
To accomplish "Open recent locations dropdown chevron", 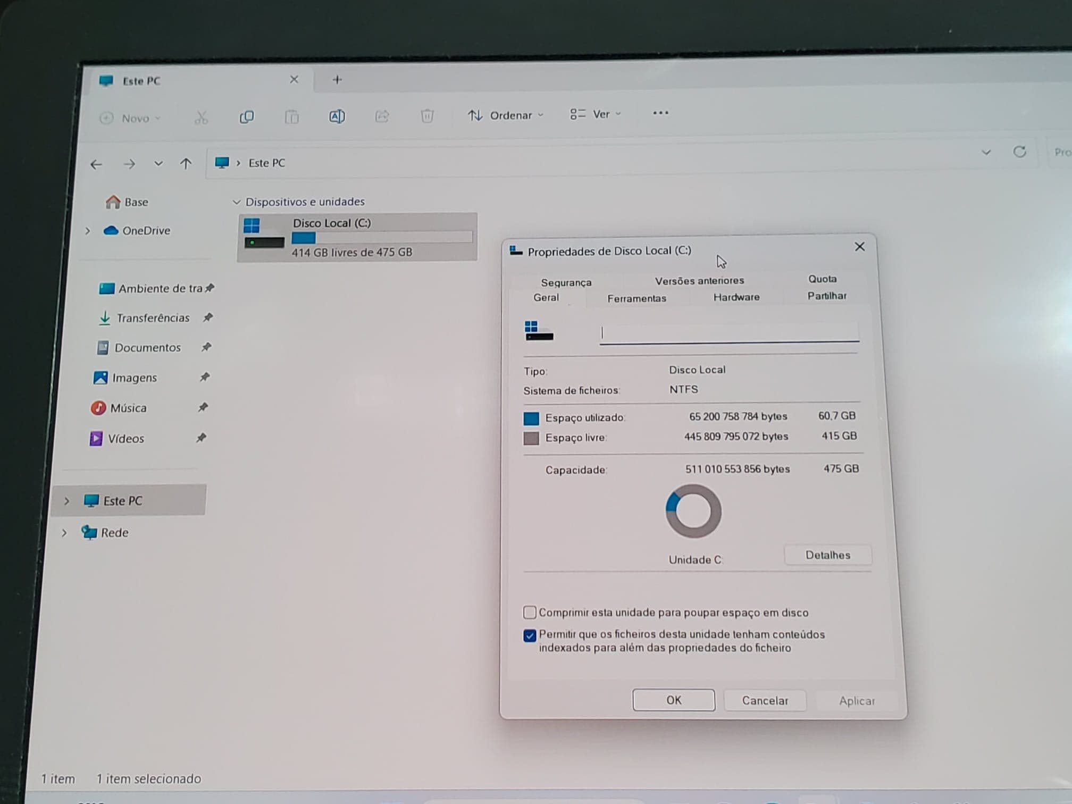I will click(158, 164).
